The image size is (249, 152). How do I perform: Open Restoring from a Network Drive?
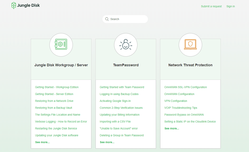(54, 101)
